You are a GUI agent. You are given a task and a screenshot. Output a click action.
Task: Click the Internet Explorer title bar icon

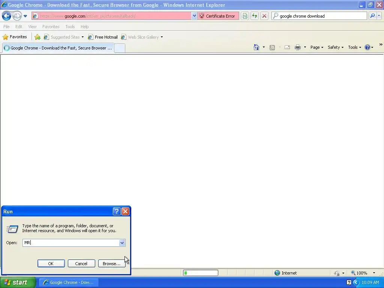(x=4, y=4)
